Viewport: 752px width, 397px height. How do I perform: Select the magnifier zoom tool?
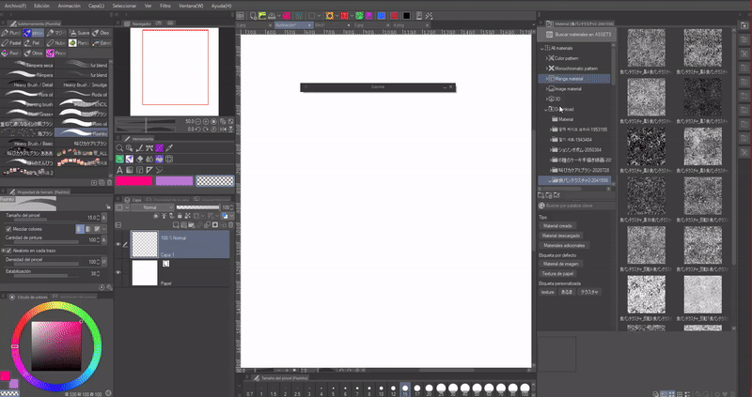tap(120, 148)
